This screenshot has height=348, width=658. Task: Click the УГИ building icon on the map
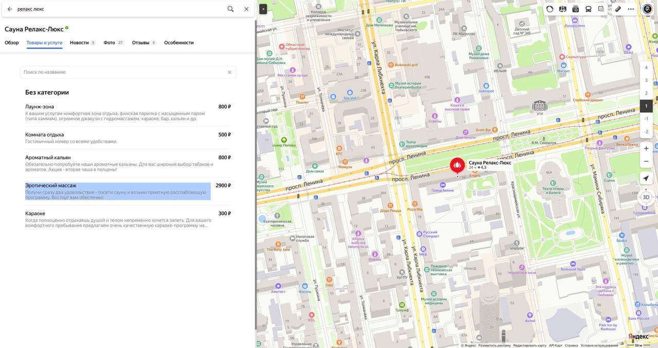(539, 106)
